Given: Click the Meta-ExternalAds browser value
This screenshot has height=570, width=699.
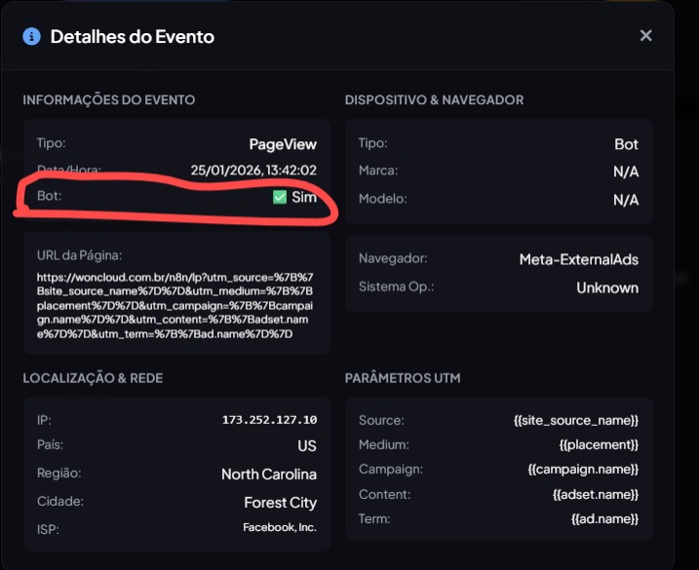Looking at the screenshot, I should [578, 260].
